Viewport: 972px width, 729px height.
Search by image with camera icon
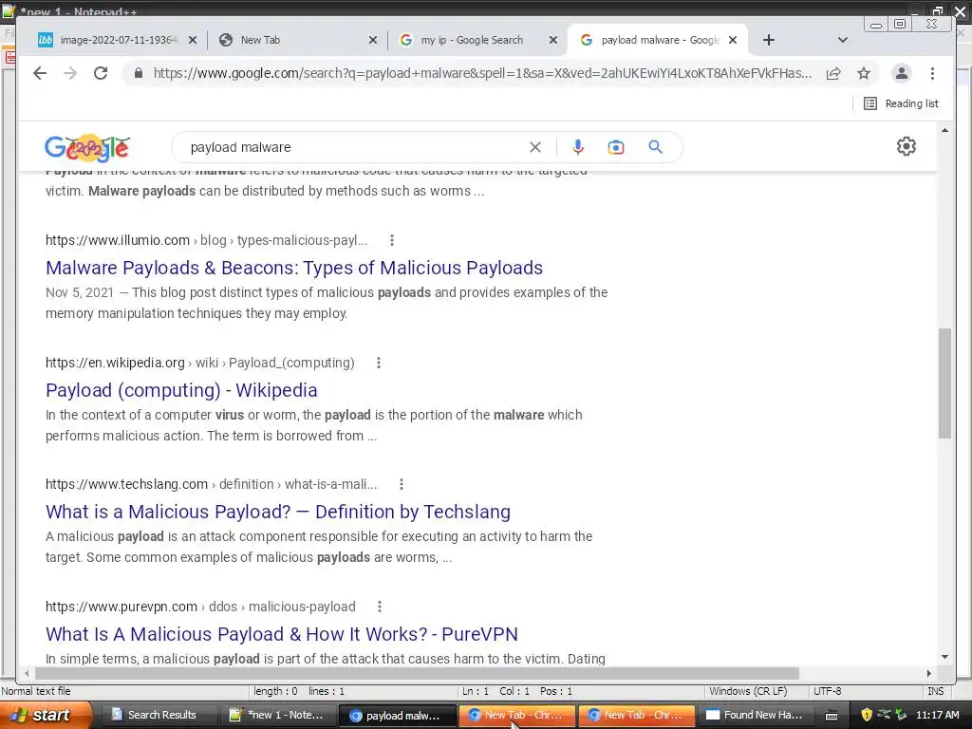point(615,147)
